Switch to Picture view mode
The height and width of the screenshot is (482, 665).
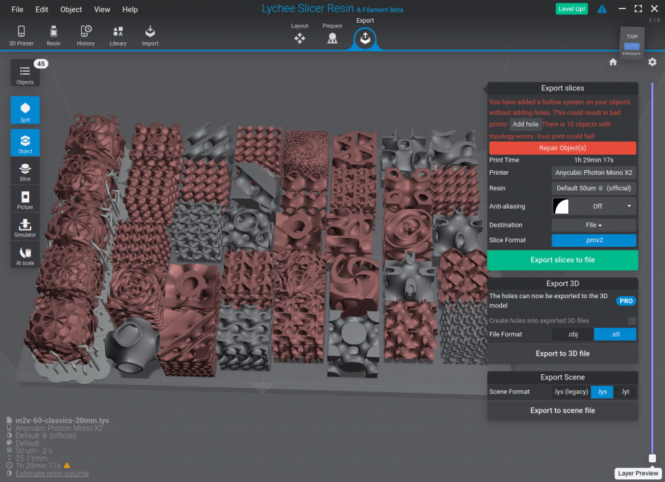(x=25, y=199)
